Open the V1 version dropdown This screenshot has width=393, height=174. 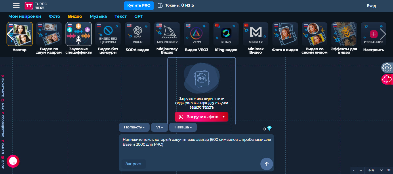pos(159,127)
